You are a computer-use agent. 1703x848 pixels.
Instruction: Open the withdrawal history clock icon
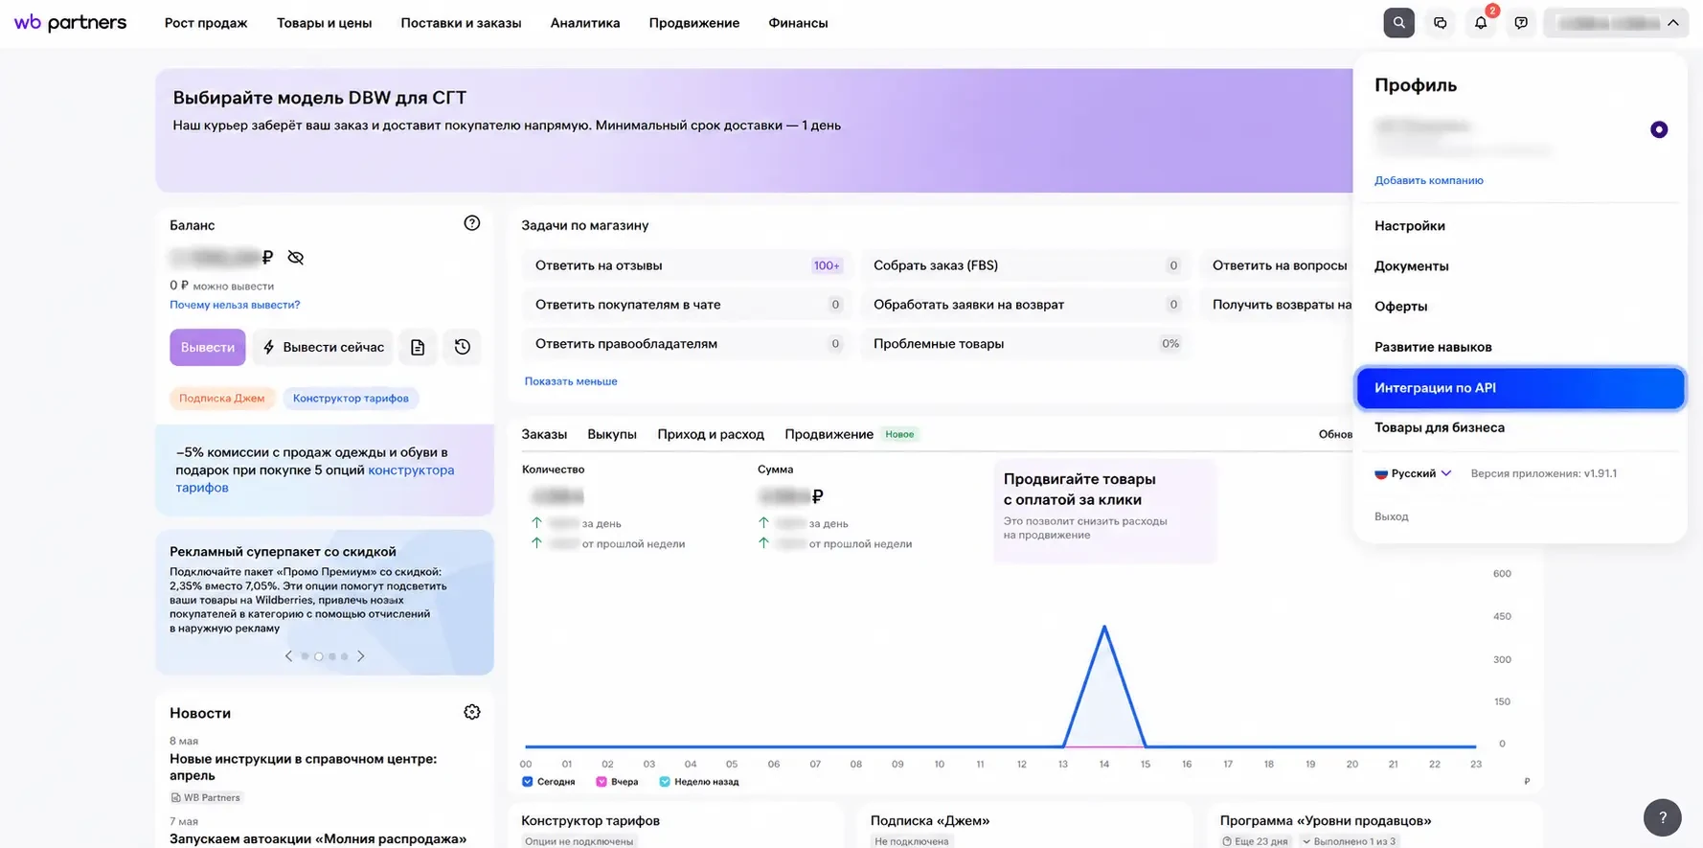pyautogui.click(x=463, y=347)
